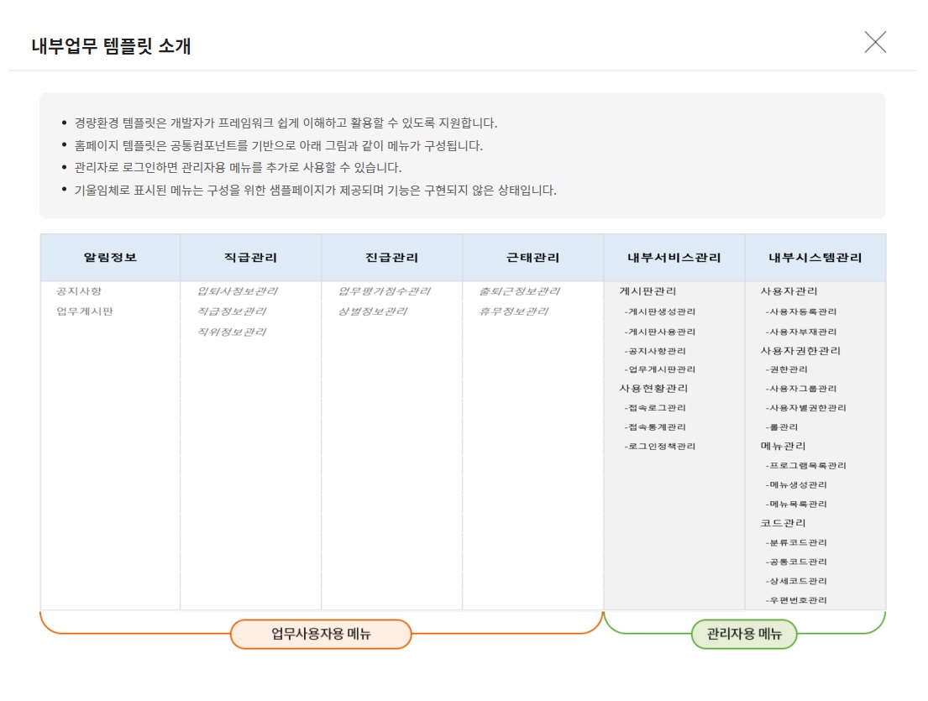928x701 pixels.
Task: Select 업무평가점수관리 under 진급관리
Action: coord(384,291)
